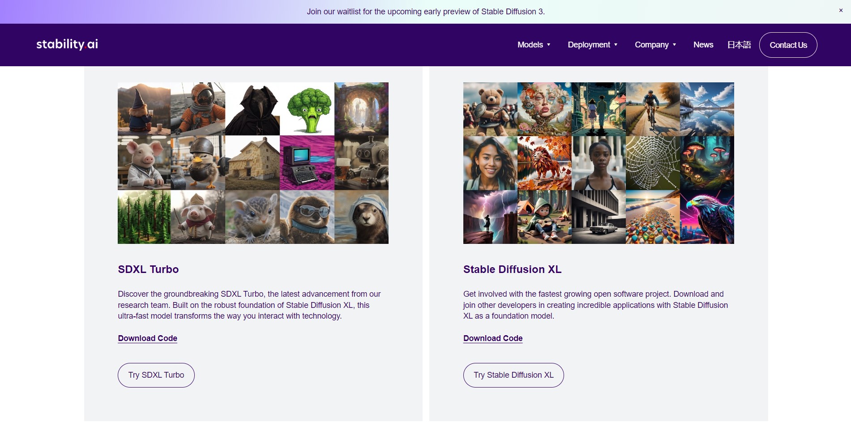
Task: Open the News page
Action: tap(703, 45)
